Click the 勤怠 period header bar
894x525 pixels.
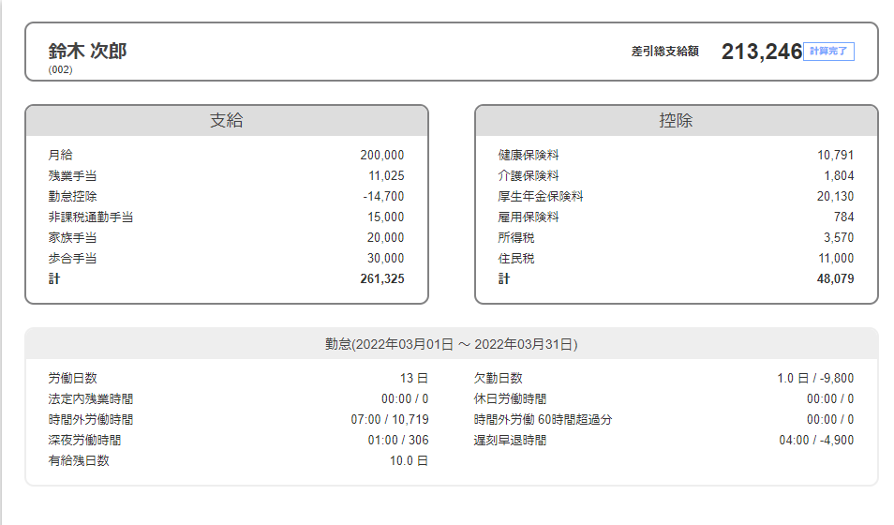pyautogui.click(x=451, y=344)
